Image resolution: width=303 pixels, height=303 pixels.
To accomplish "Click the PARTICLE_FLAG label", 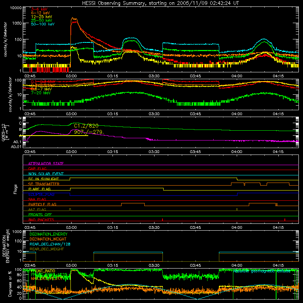I will [x=42, y=204].
